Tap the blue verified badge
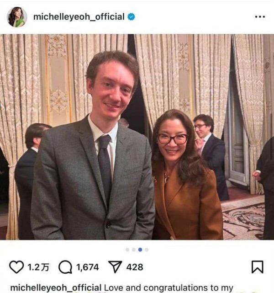 (x=131, y=17)
